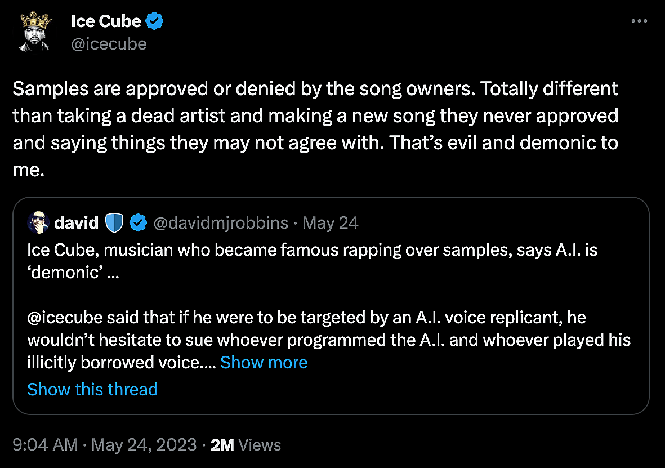
Task: Open the 2M Views count
Action: tap(246, 445)
